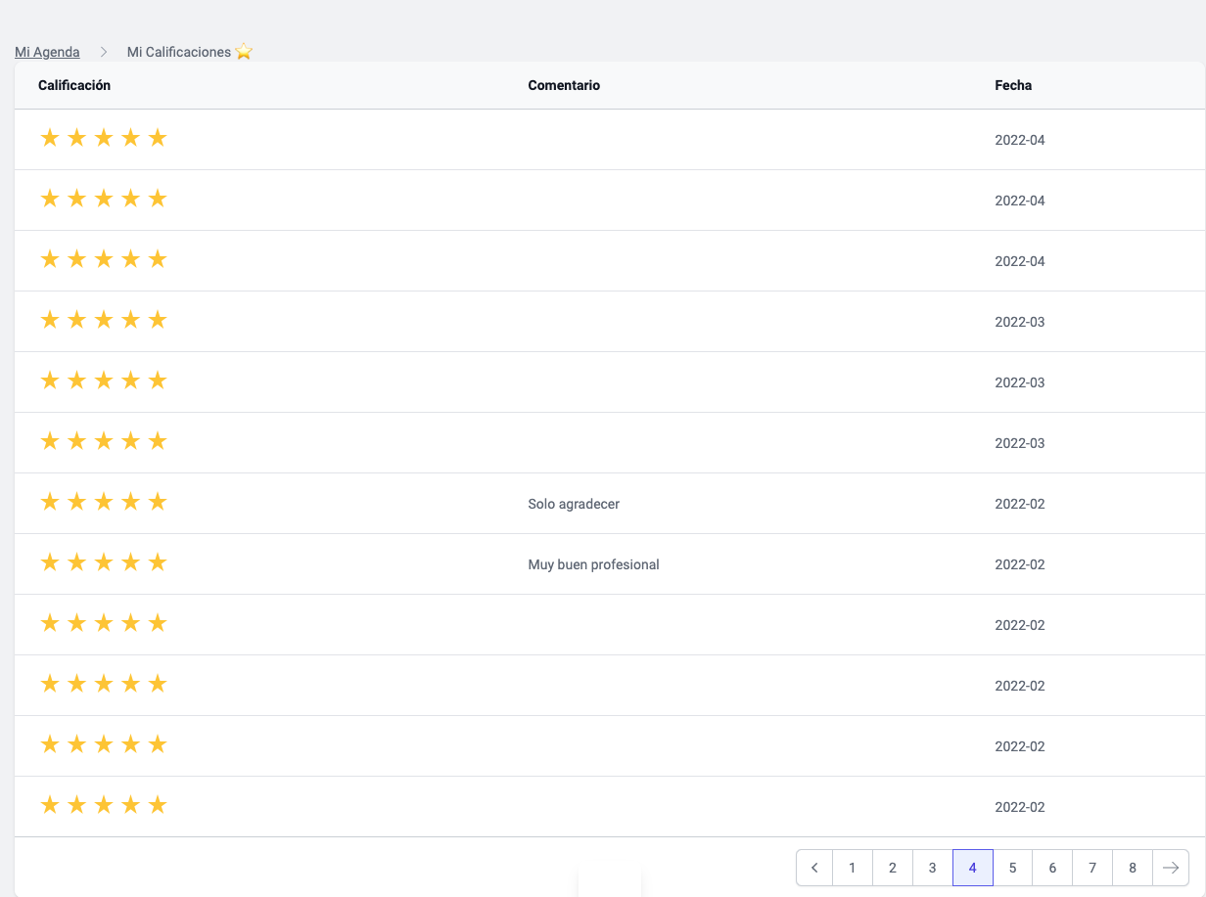1206x897 pixels.
Task: Go to previous page using left chevron
Action: [814, 868]
